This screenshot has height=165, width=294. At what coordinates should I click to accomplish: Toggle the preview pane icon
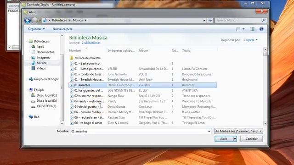point(252,29)
